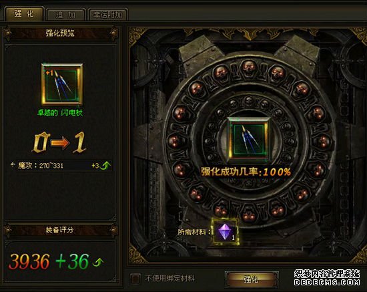Click the green arrow beside 魔攻 +3
The height and width of the screenshot is (292, 367).
click(105, 166)
